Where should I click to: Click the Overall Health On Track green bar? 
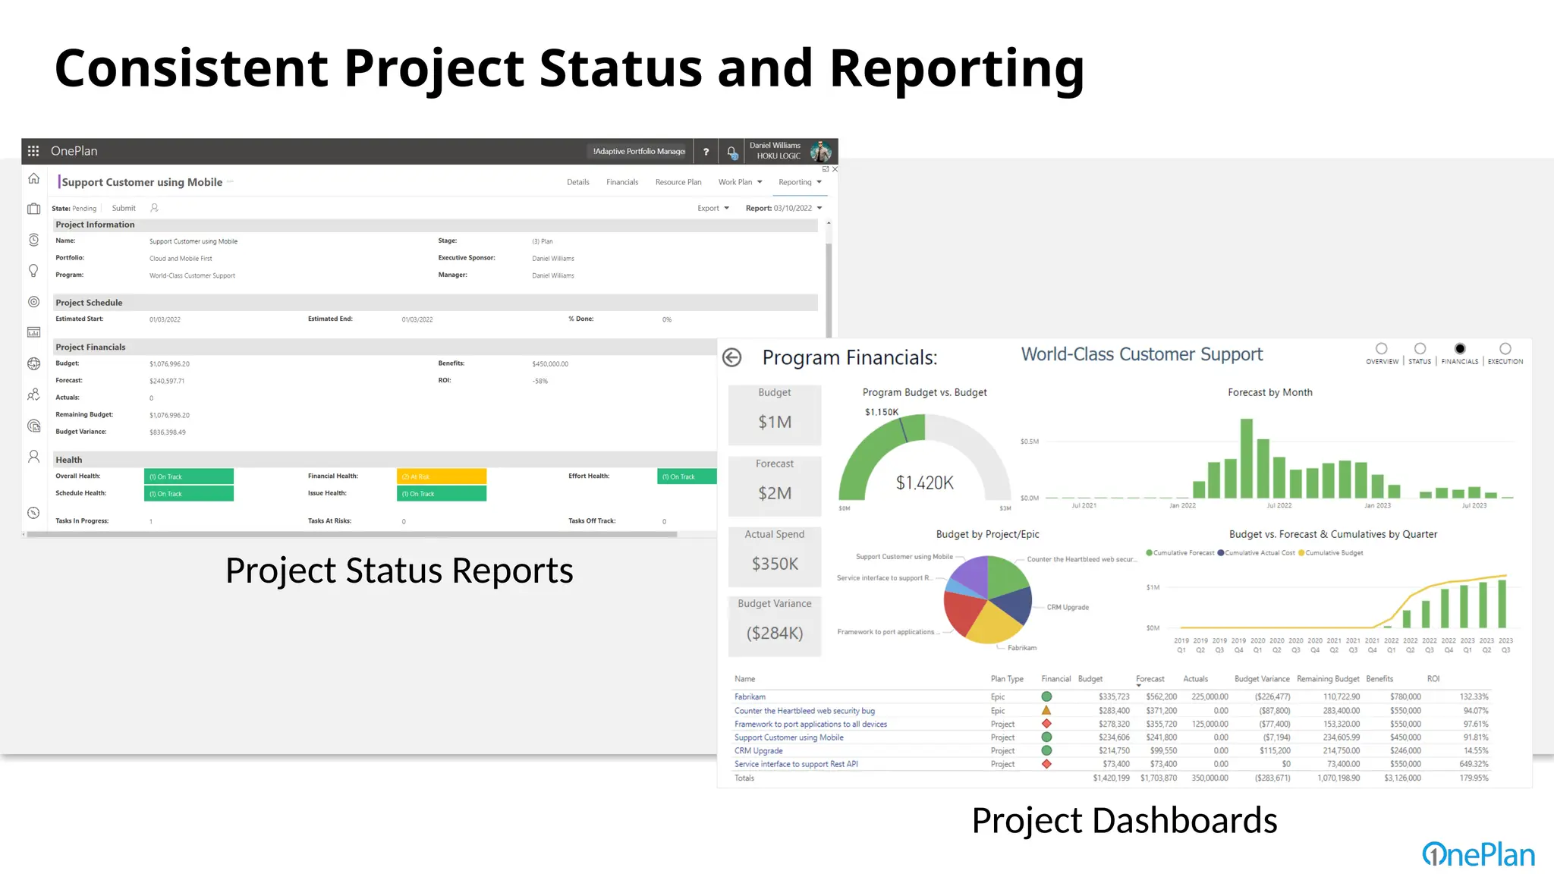click(x=189, y=476)
